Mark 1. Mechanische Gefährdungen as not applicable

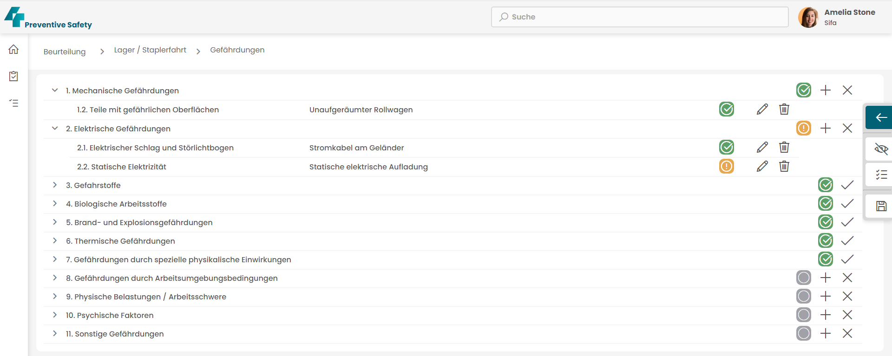[847, 90]
